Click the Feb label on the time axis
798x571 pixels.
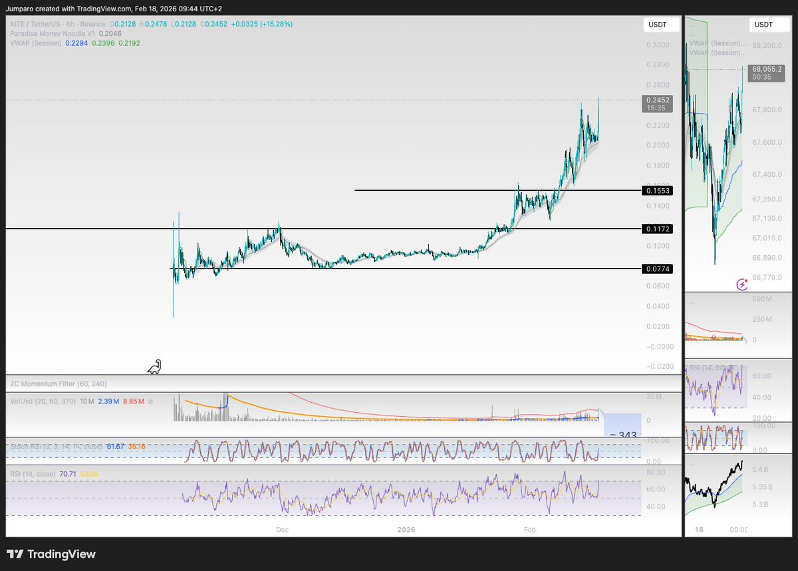pos(530,530)
